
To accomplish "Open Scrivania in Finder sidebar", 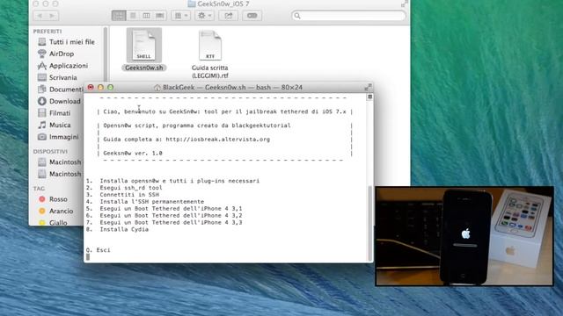I will click(x=57, y=77).
